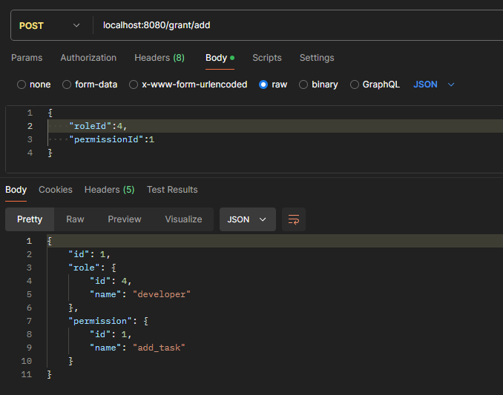Open the request Settings tab
The image size is (503, 395).
coord(317,58)
